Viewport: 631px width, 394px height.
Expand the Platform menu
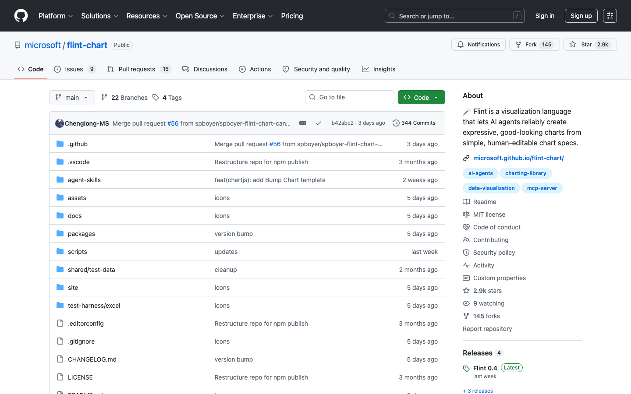[56, 16]
